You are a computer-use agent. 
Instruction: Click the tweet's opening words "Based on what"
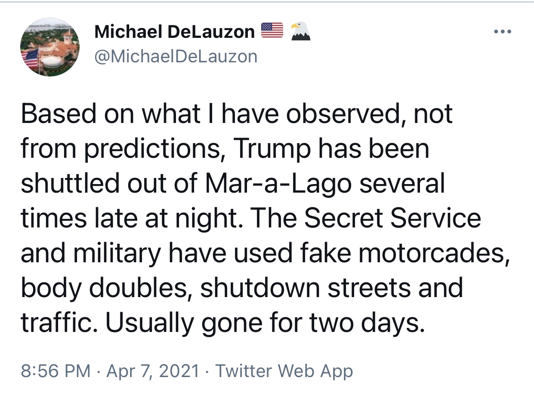click(x=82, y=114)
